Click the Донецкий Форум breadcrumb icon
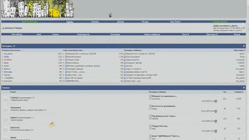Screen dimensions: 249x140 pos(3,28)
